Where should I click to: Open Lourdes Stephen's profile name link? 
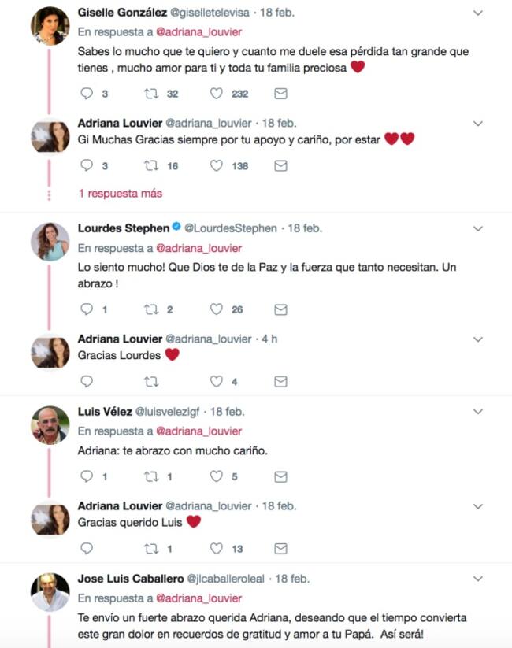124,228
